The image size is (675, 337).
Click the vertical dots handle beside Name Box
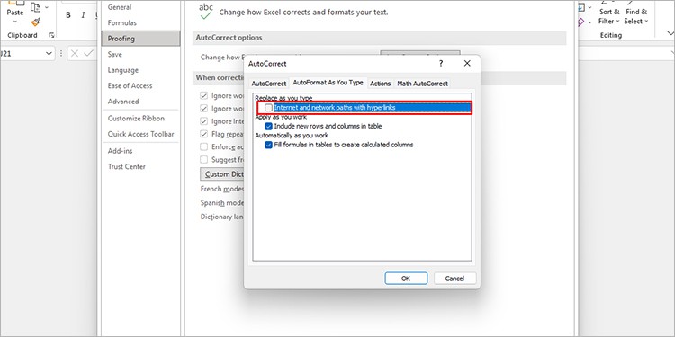point(60,54)
